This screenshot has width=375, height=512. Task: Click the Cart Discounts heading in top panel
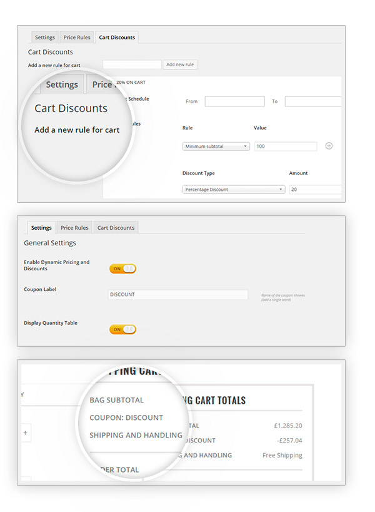click(x=51, y=52)
